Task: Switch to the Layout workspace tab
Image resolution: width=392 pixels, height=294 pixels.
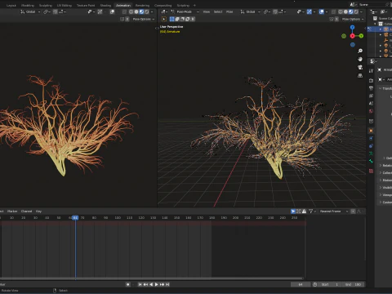Action: tap(11, 5)
